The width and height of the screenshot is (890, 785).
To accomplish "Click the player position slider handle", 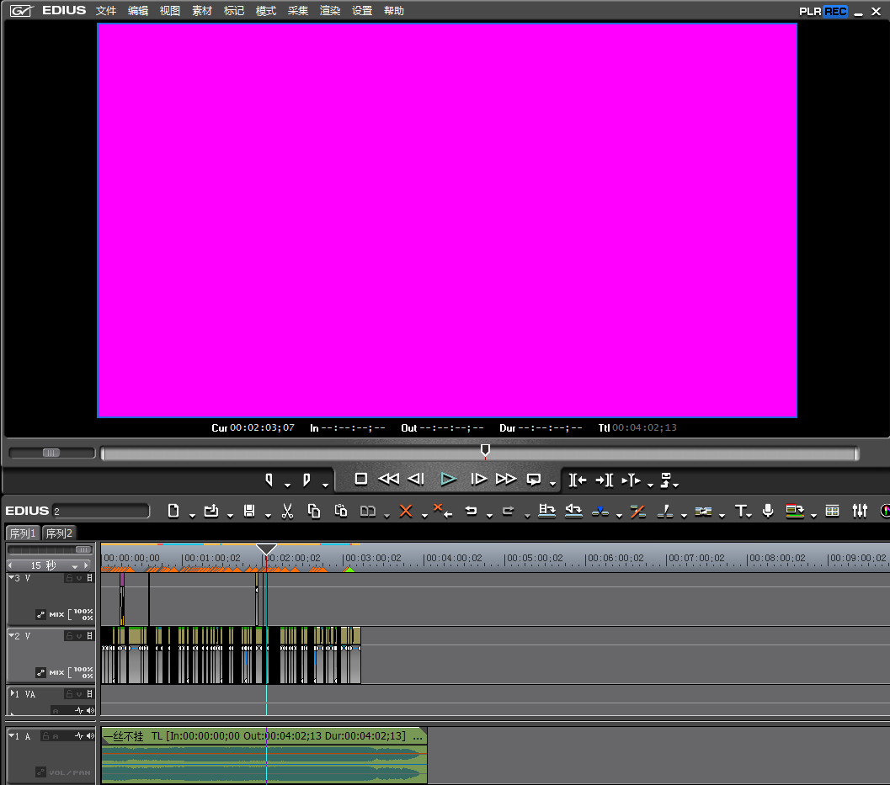I will click(x=485, y=451).
